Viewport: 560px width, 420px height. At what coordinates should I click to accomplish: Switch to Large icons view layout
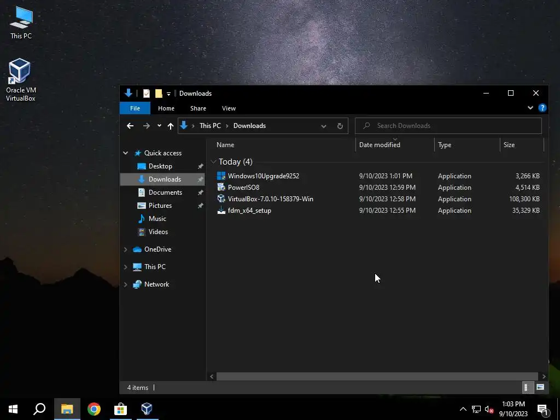pos(540,387)
